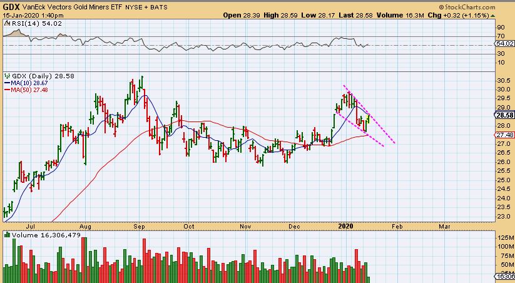The height and width of the screenshot is (283, 515).
Task: Click the 16306 current volume axis tag
Action: click(x=505, y=277)
